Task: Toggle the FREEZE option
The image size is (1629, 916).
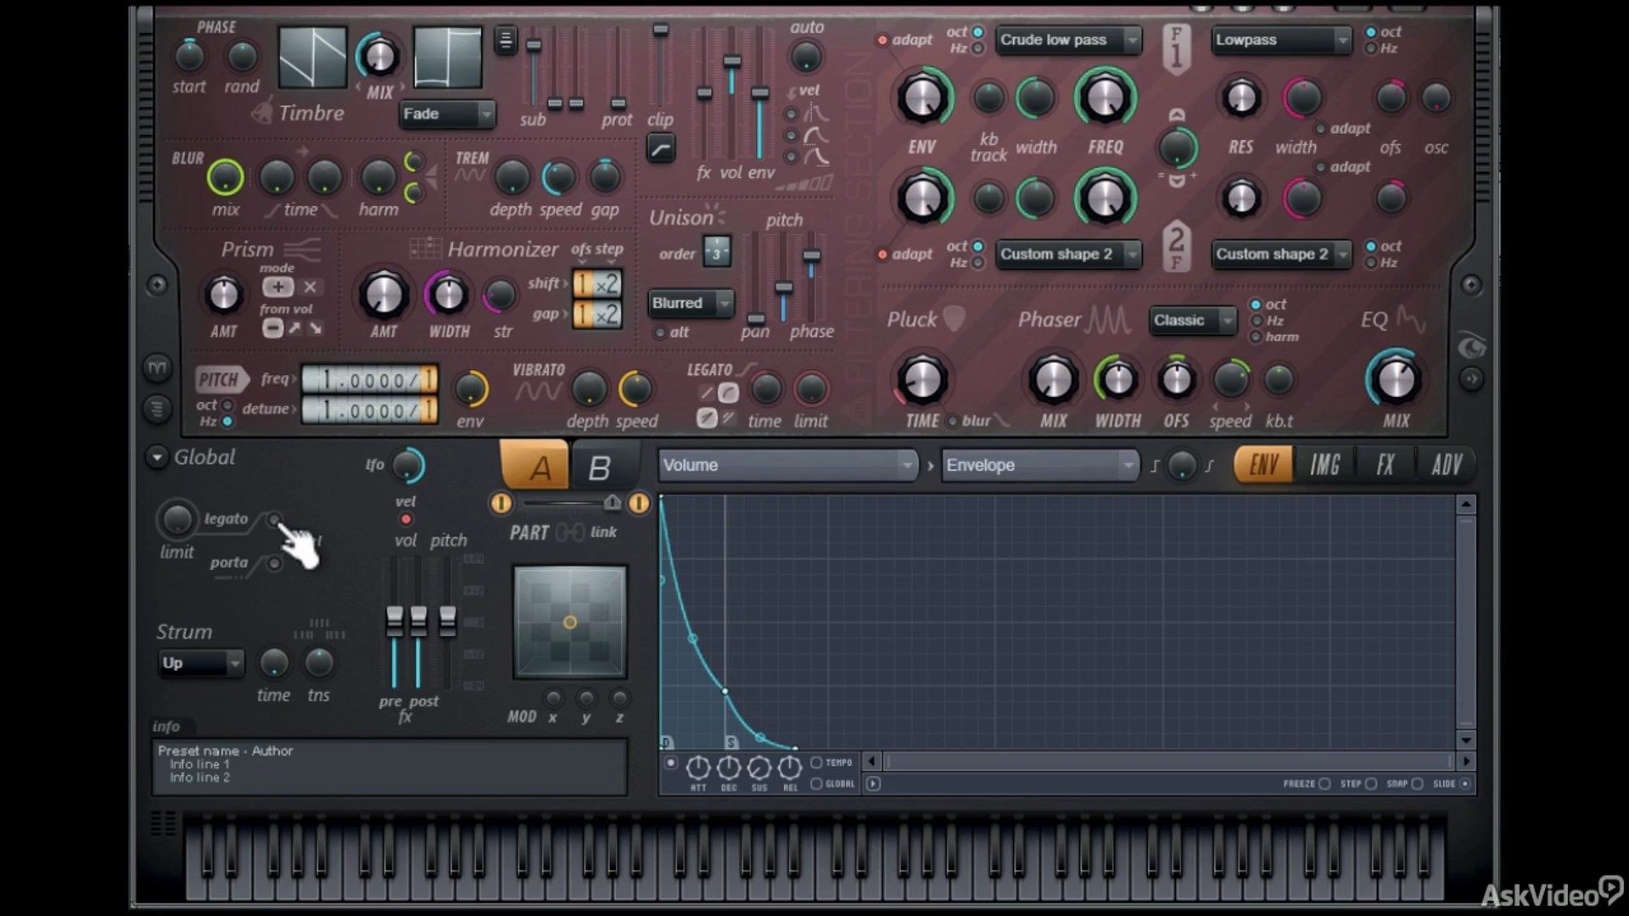Action: pos(1324,784)
